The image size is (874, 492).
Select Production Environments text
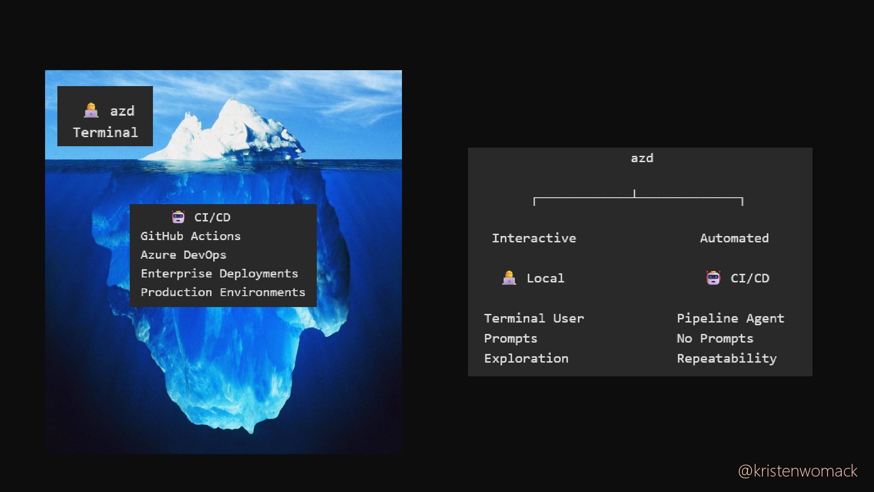pos(223,292)
